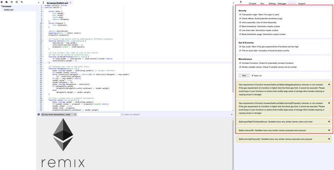The width and height of the screenshot is (334, 170).
Task: Switch to the Run tab
Action: [262, 4]
